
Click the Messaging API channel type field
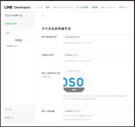(97, 37)
